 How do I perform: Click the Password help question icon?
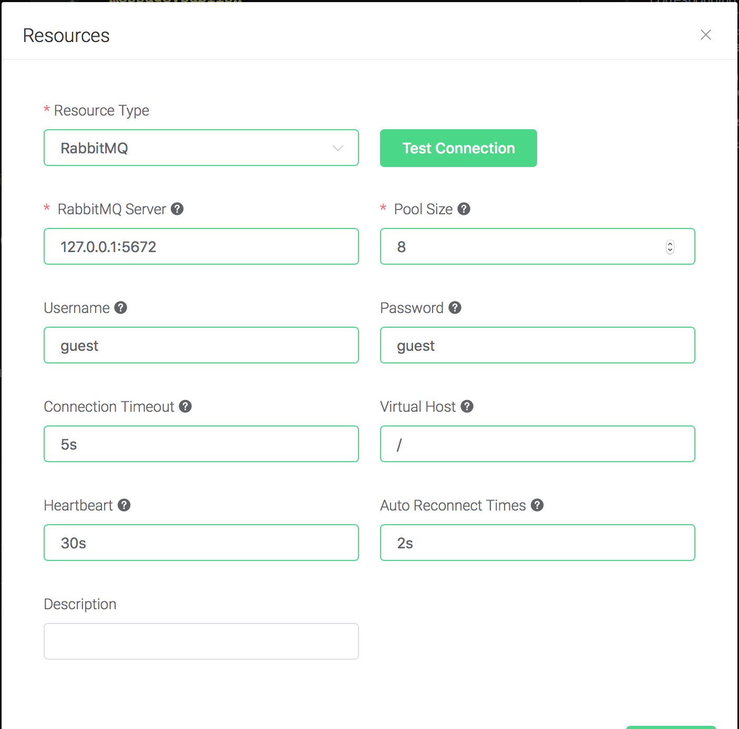(x=455, y=308)
